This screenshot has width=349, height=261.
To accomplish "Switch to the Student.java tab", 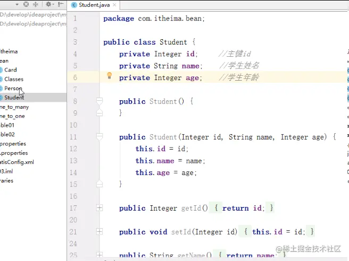I will tap(94, 5).
